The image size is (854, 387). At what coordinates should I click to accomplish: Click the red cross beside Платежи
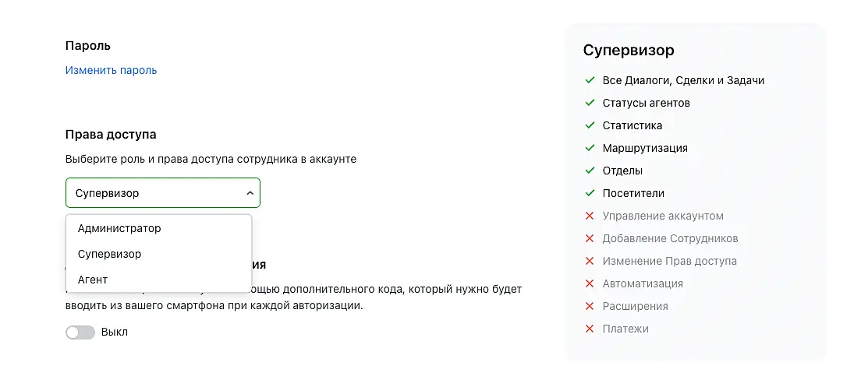point(590,329)
